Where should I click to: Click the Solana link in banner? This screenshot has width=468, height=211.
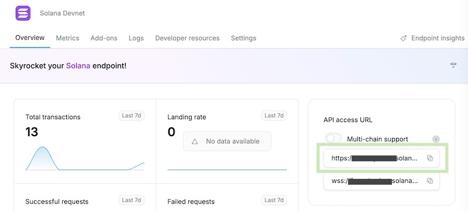(x=78, y=65)
